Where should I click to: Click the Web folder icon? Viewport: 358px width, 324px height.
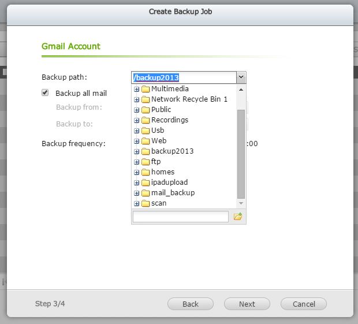(x=146, y=141)
